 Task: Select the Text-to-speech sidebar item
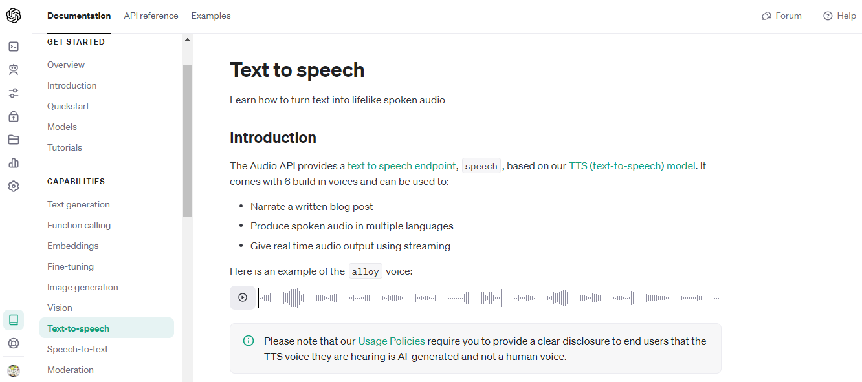tap(107, 328)
